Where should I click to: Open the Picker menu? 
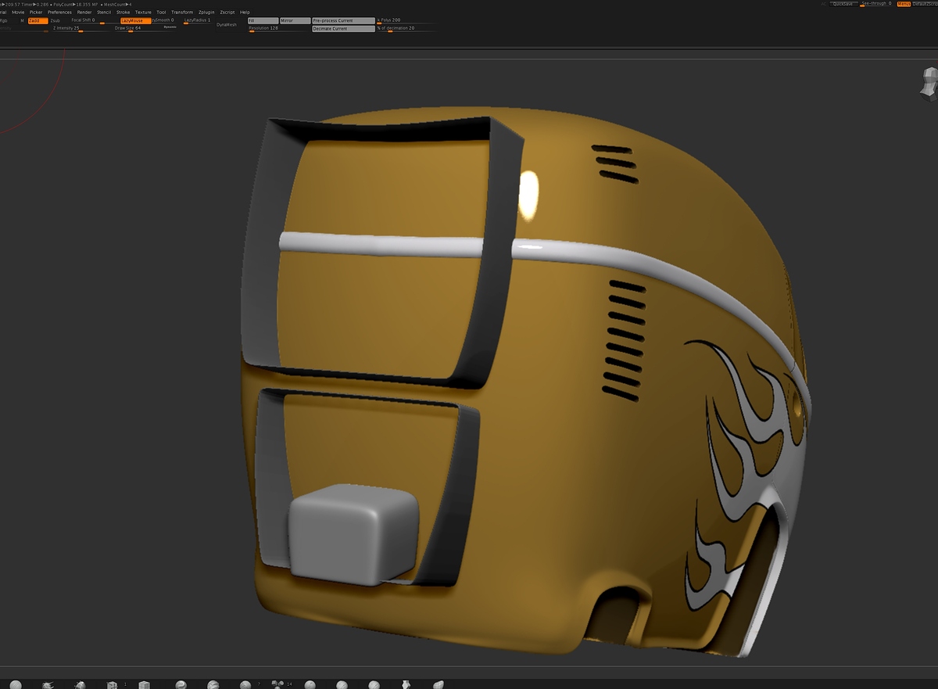36,13
